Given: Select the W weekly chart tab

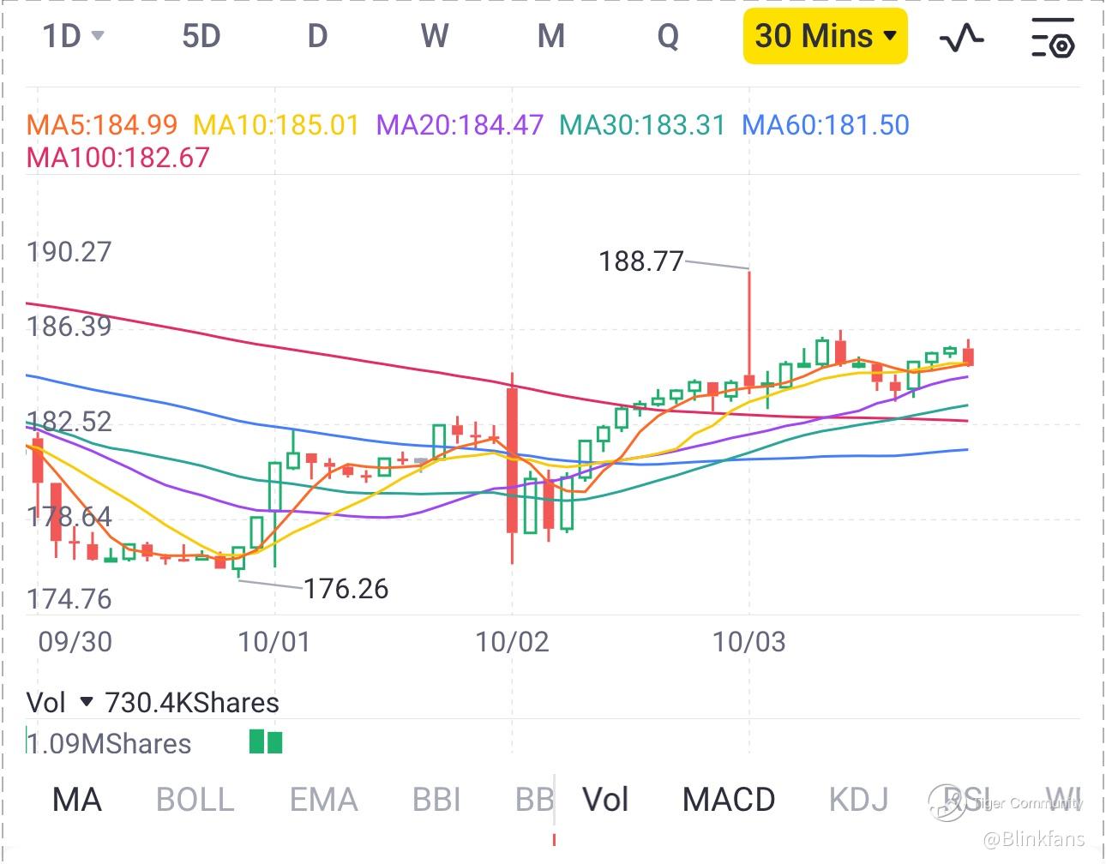Looking at the screenshot, I should [435, 36].
